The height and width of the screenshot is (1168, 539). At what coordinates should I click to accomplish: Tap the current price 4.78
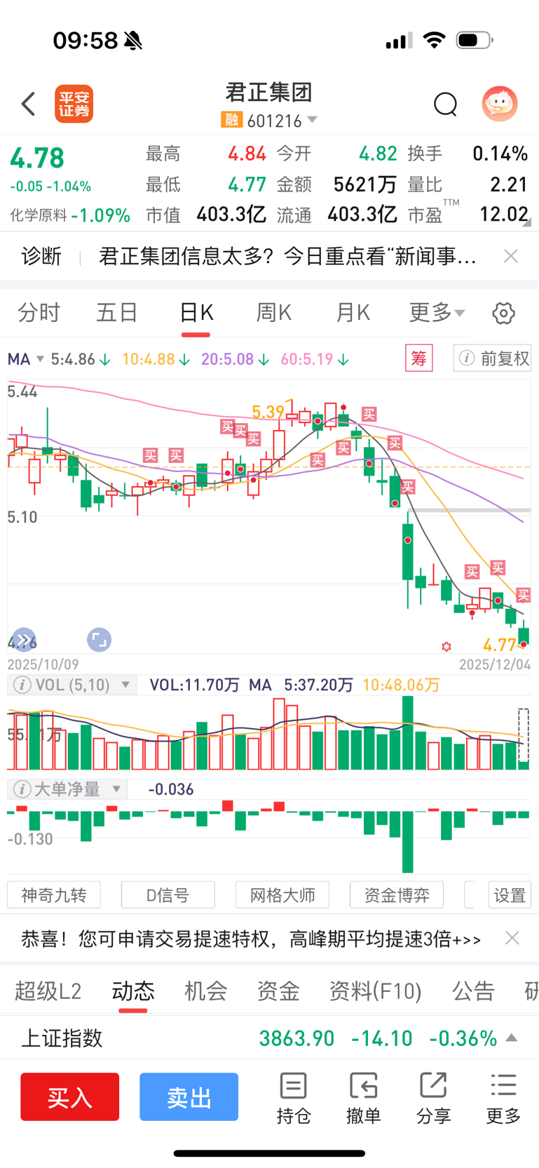coord(37,159)
